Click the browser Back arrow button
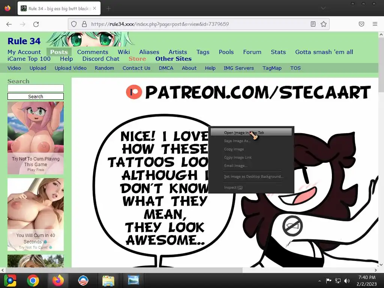Viewport: 384px width, 288px height. pyautogui.click(x=9, y=24)
